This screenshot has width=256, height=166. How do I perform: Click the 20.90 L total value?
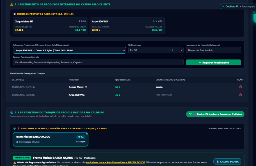tap(96, 30)
